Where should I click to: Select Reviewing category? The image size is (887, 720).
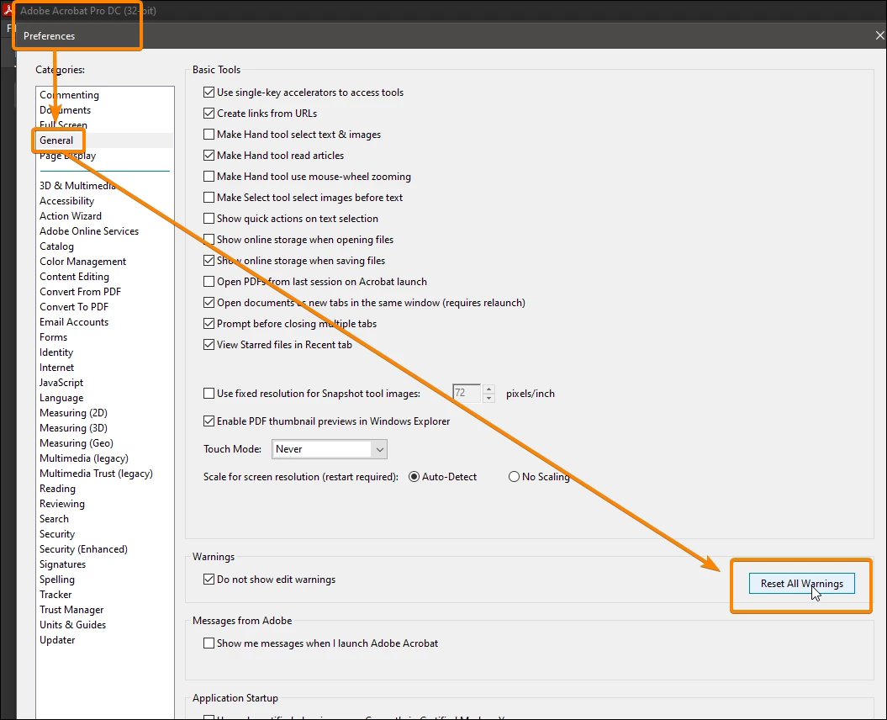coord(61,504)
